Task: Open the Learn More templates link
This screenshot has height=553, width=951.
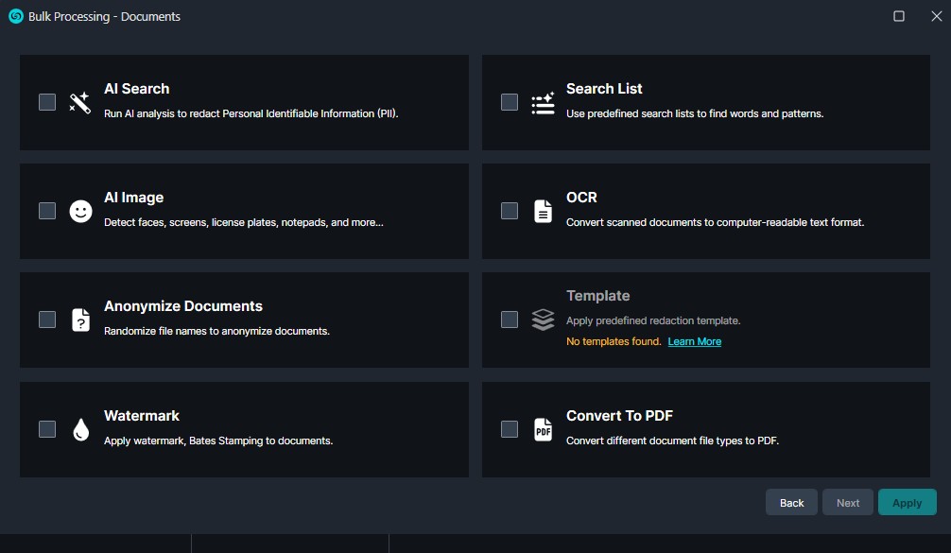Action: tap(694, 341)
